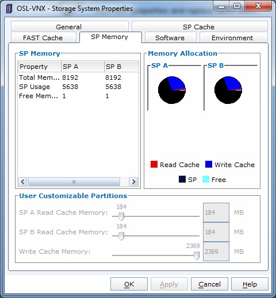
Task: Click the cyan Free legend swatch
Action: pyautogui.click(x=206, y=179)
